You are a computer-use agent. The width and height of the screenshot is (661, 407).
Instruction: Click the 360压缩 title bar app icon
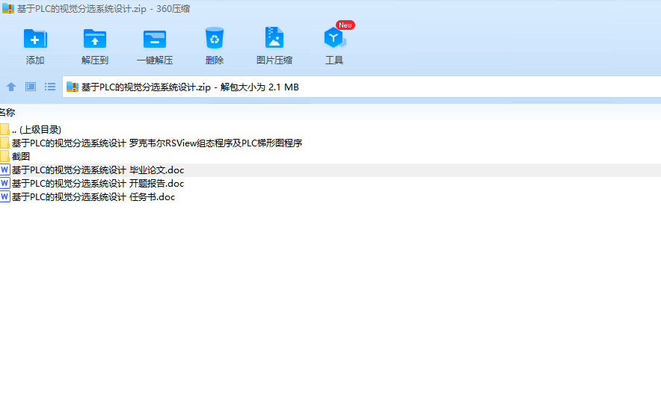click(8, 8)
